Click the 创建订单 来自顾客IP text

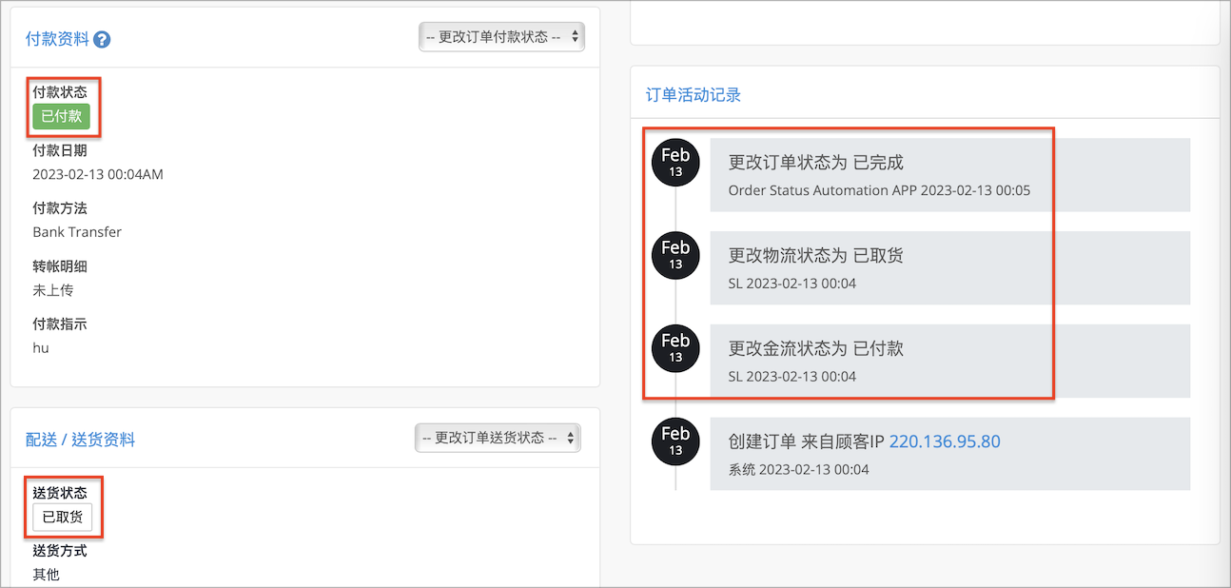[x=807, y=441]
